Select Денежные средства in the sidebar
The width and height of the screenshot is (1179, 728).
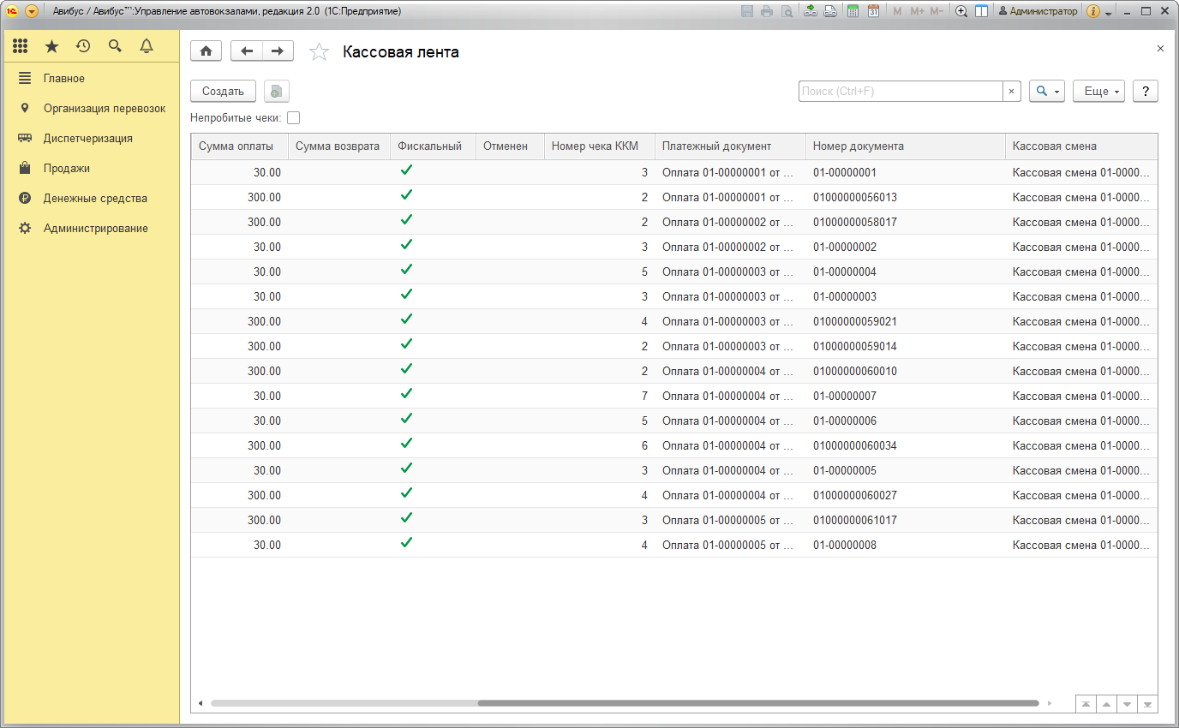(95, 198)
